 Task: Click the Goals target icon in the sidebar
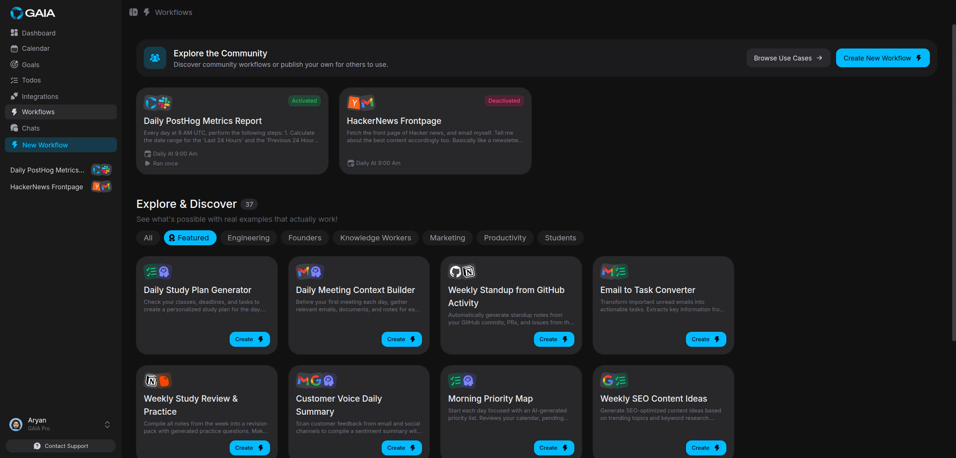14,64
